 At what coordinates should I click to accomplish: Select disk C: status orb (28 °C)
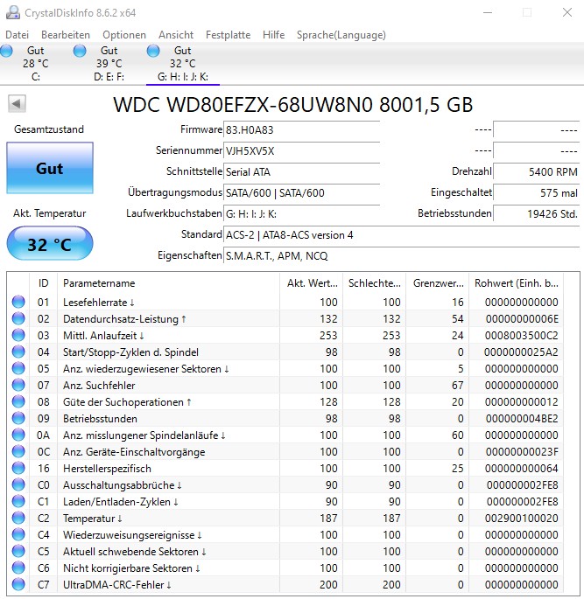[x=6, y=51]
